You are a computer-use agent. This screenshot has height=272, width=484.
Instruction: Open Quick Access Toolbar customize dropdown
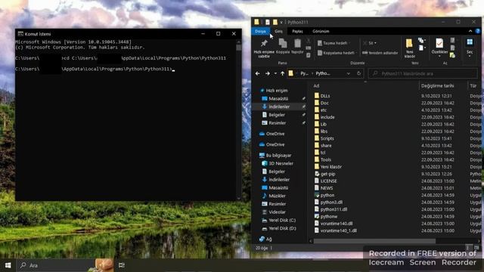click(281, 22)
